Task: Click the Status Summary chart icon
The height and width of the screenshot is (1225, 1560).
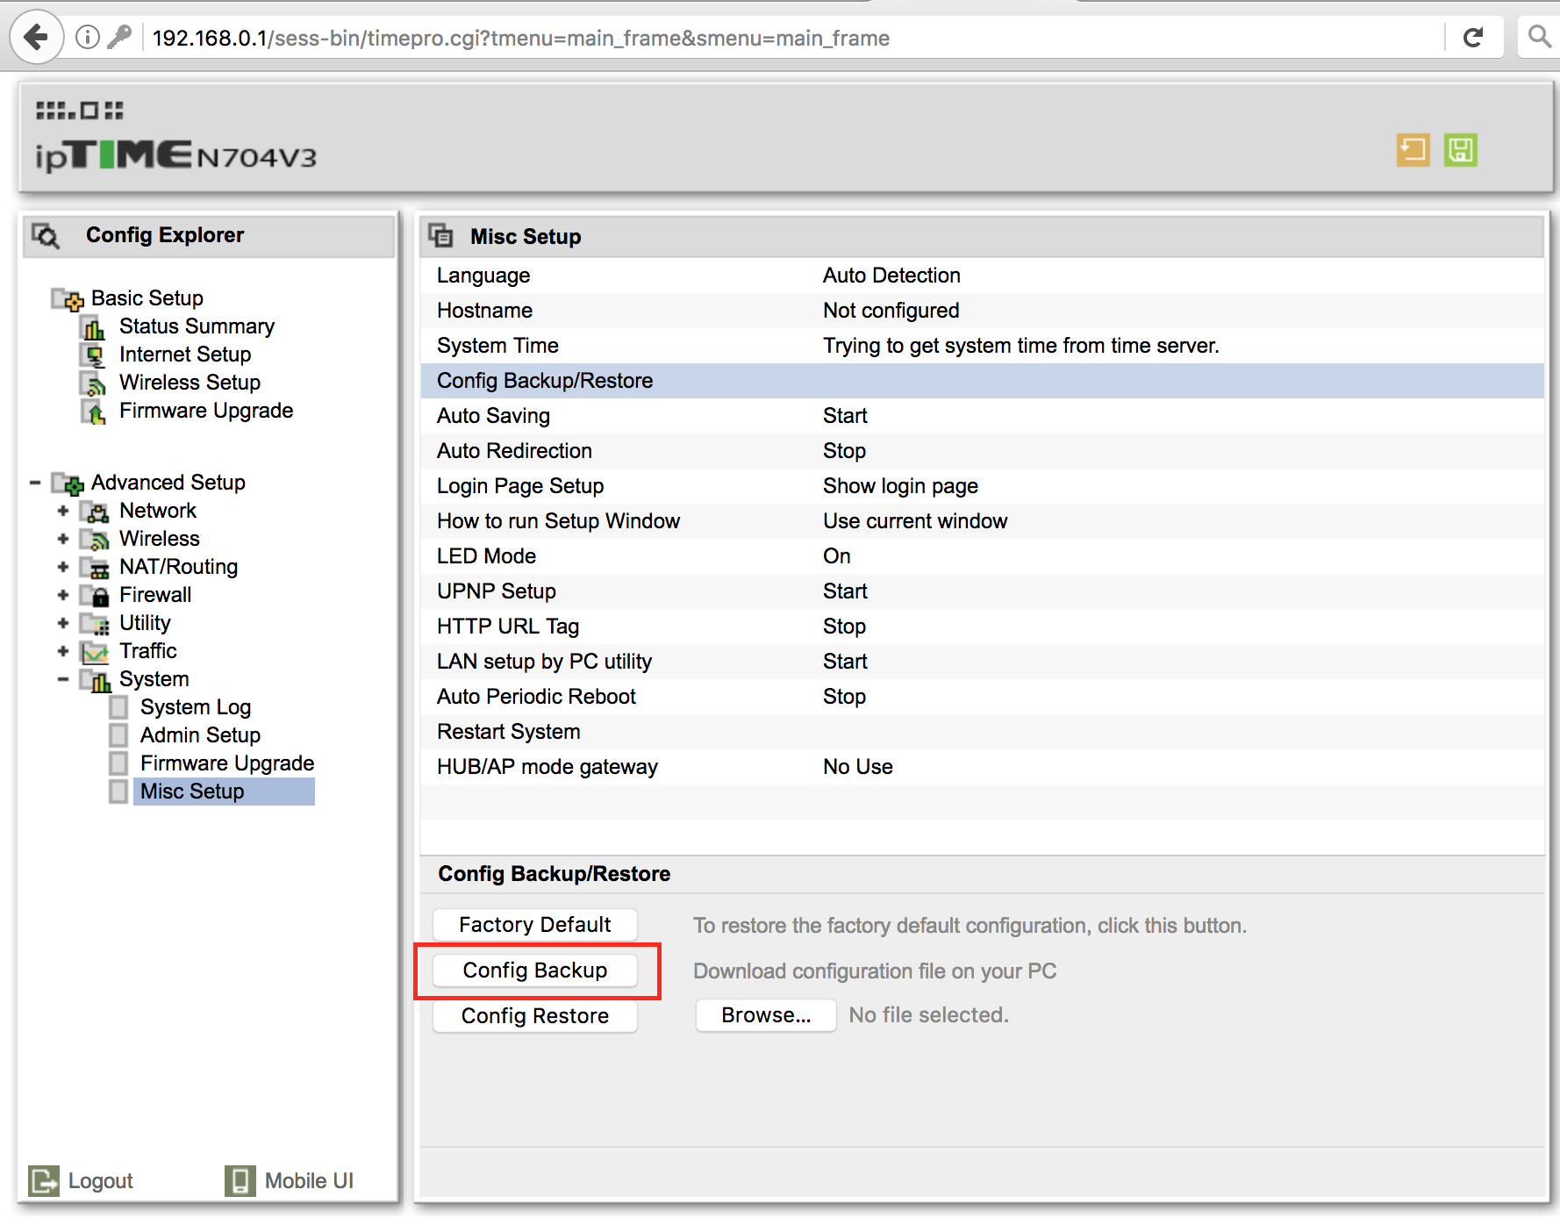Action: (93, 327)
